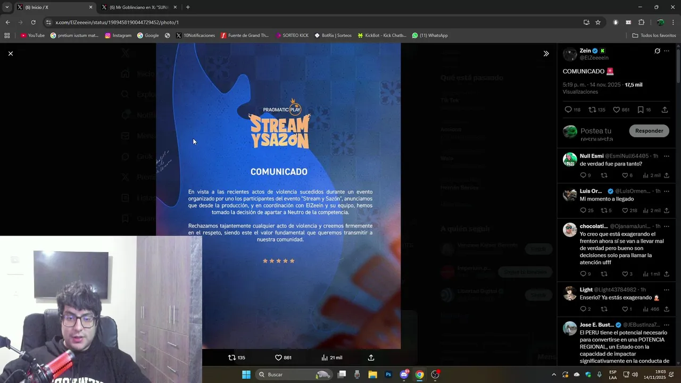Bookmark Zein's post with 16 saves

[644, 110]
